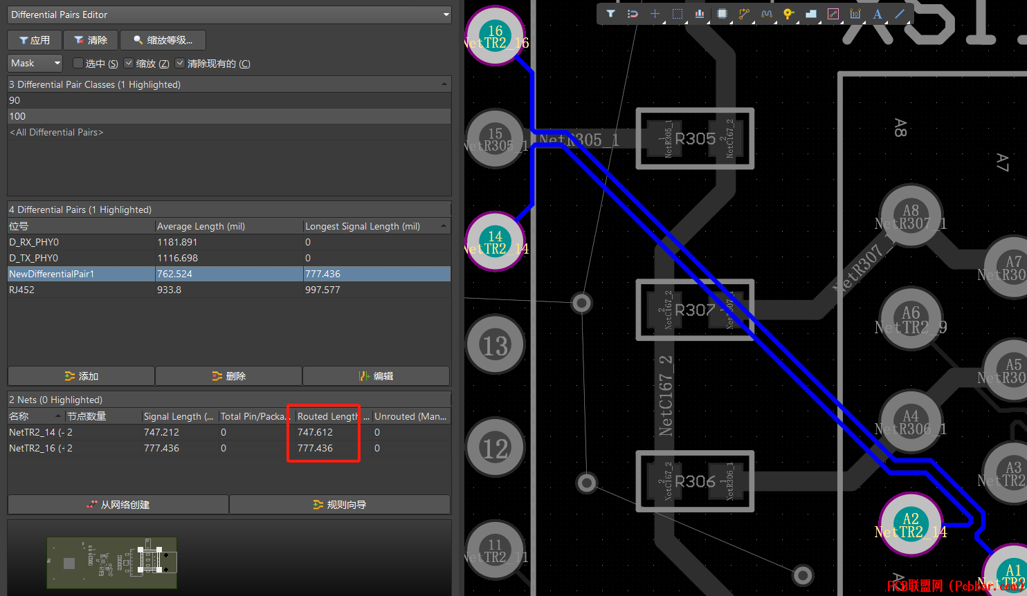Click the selection filter funnel icon
1027x596 pixels.
tap(610, 14)
